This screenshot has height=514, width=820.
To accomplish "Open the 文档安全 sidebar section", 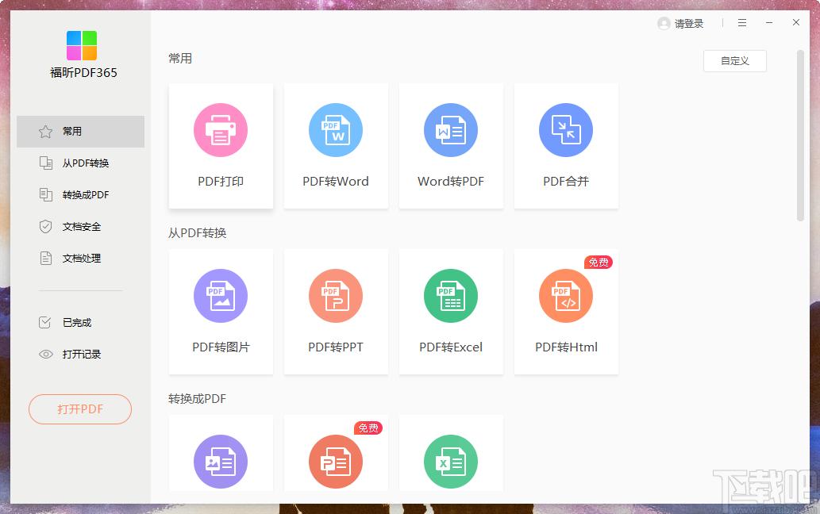I will pyautogui.click(x=80, y=227).
